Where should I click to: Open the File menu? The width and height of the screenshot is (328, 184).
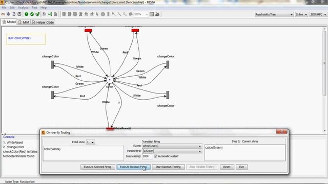pyautogui.click(x=4, y=8)
